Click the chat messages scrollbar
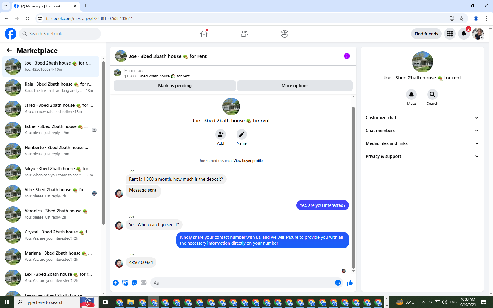This screenshot has width=493, height=308. click(x=353, y=188)
